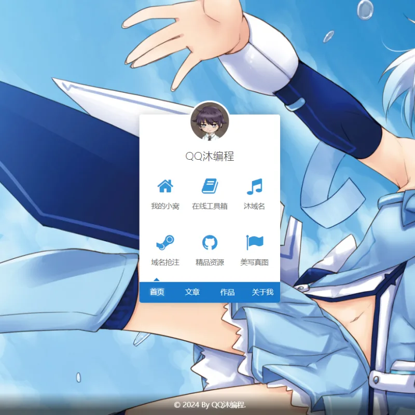The width and height of the screenshot is (415, 415).
Task: Select the 作品 tab
Action: [227, 292]
